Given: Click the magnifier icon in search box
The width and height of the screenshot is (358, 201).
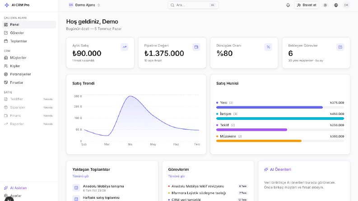Looking at the screenshot, I should click(x=172, y=5).
